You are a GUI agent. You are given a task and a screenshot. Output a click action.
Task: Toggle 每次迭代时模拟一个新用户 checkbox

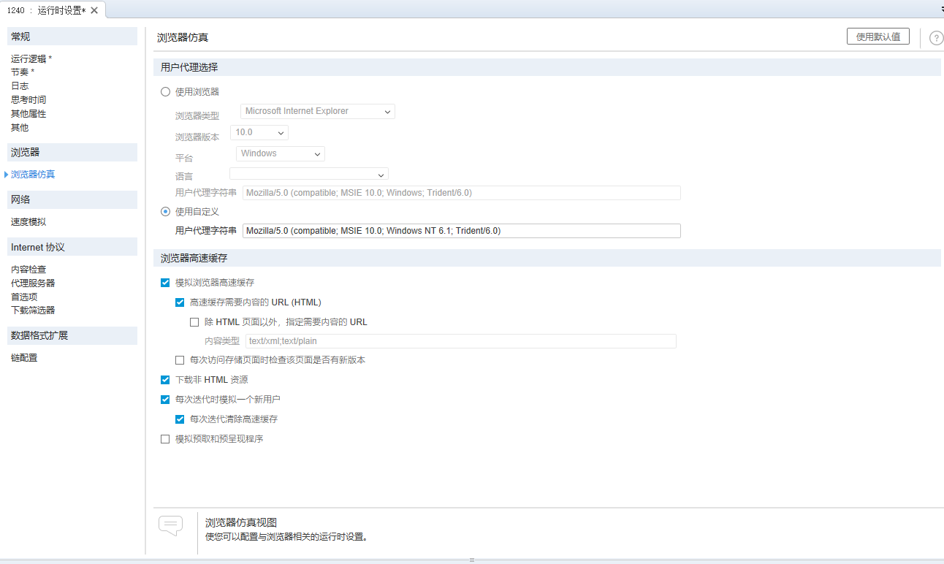(165, 400)
